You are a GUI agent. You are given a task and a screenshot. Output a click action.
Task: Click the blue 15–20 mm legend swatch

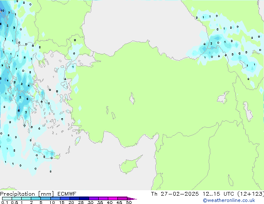pyautogui.click(x=65, y=199)
